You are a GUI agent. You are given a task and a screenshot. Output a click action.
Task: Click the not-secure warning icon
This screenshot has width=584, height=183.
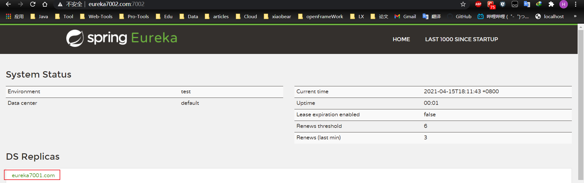click(60, 4)
